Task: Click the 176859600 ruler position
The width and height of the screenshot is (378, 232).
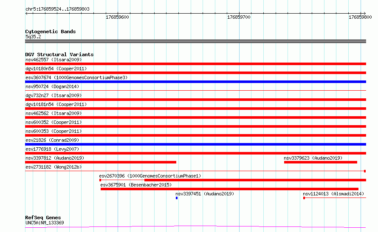Action: [117, 17]
